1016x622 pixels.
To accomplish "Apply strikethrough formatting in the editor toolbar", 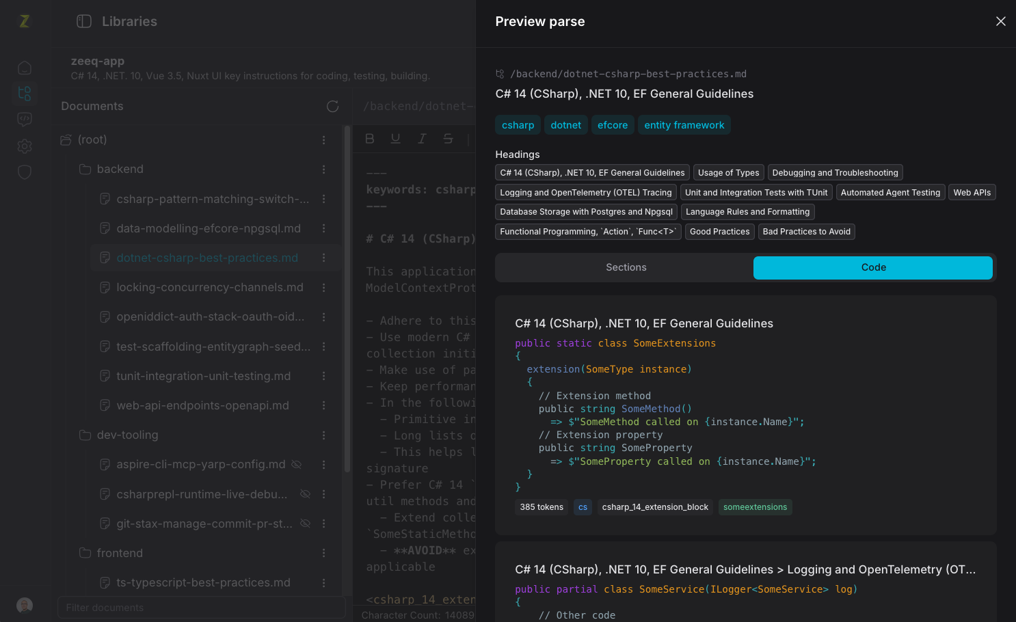I will (448, 139).
